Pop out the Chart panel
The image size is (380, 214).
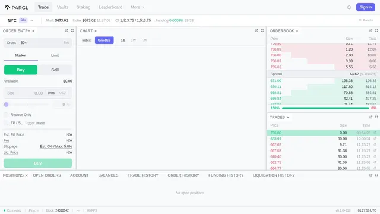coord(256,30)
